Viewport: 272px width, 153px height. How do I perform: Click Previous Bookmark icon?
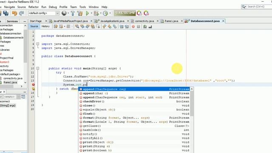[x=104, y=26]
